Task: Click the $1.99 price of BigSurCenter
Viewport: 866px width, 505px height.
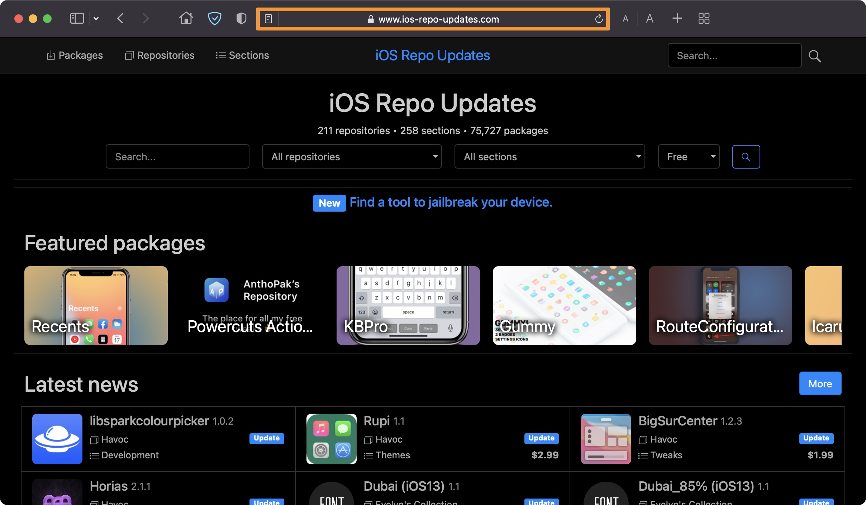Action: (820, 455)
